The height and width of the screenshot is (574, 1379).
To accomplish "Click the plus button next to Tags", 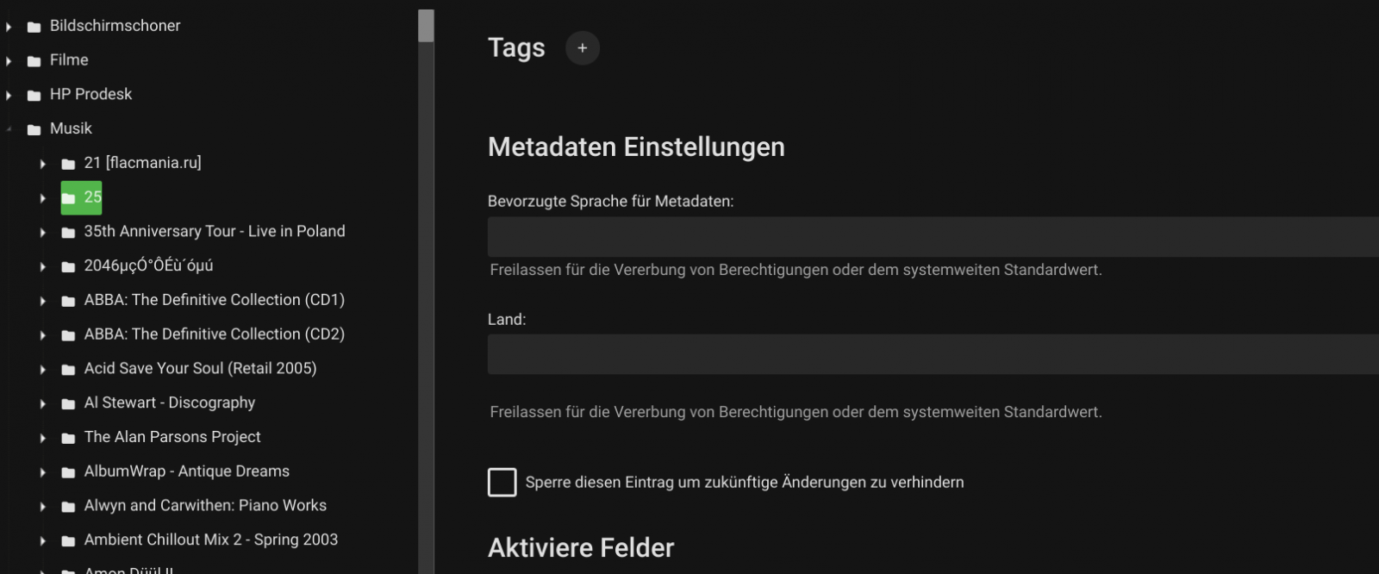I will (582, 48).
